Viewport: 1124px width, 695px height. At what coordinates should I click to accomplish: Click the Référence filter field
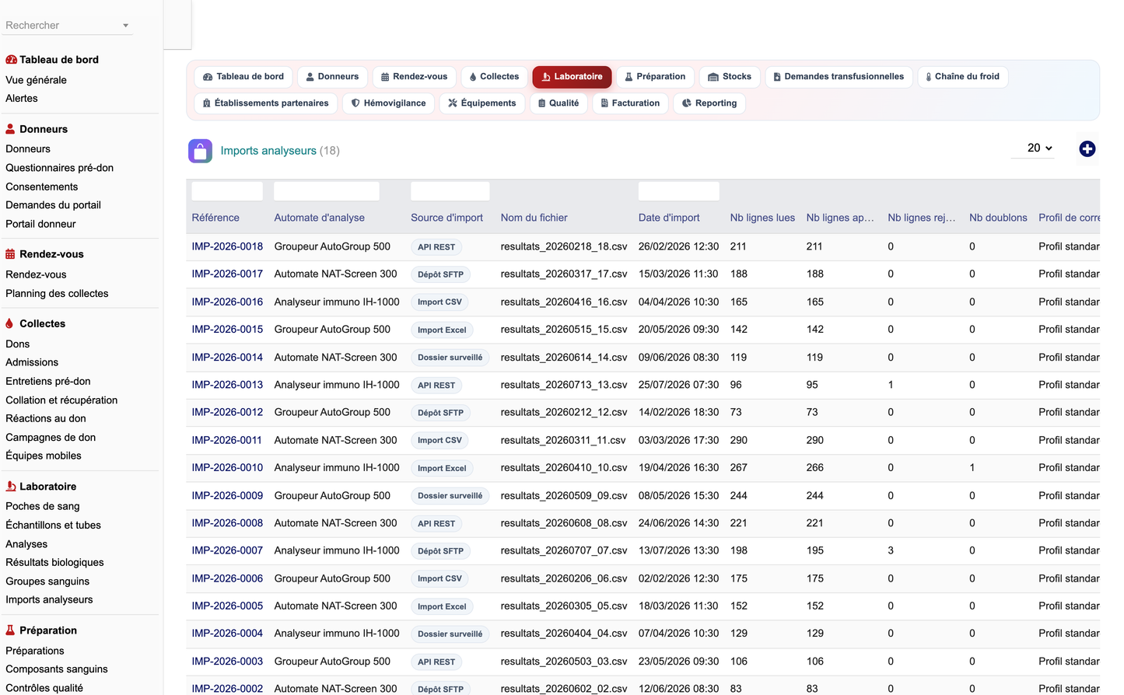pyautogui.click(x=227, y=191)
